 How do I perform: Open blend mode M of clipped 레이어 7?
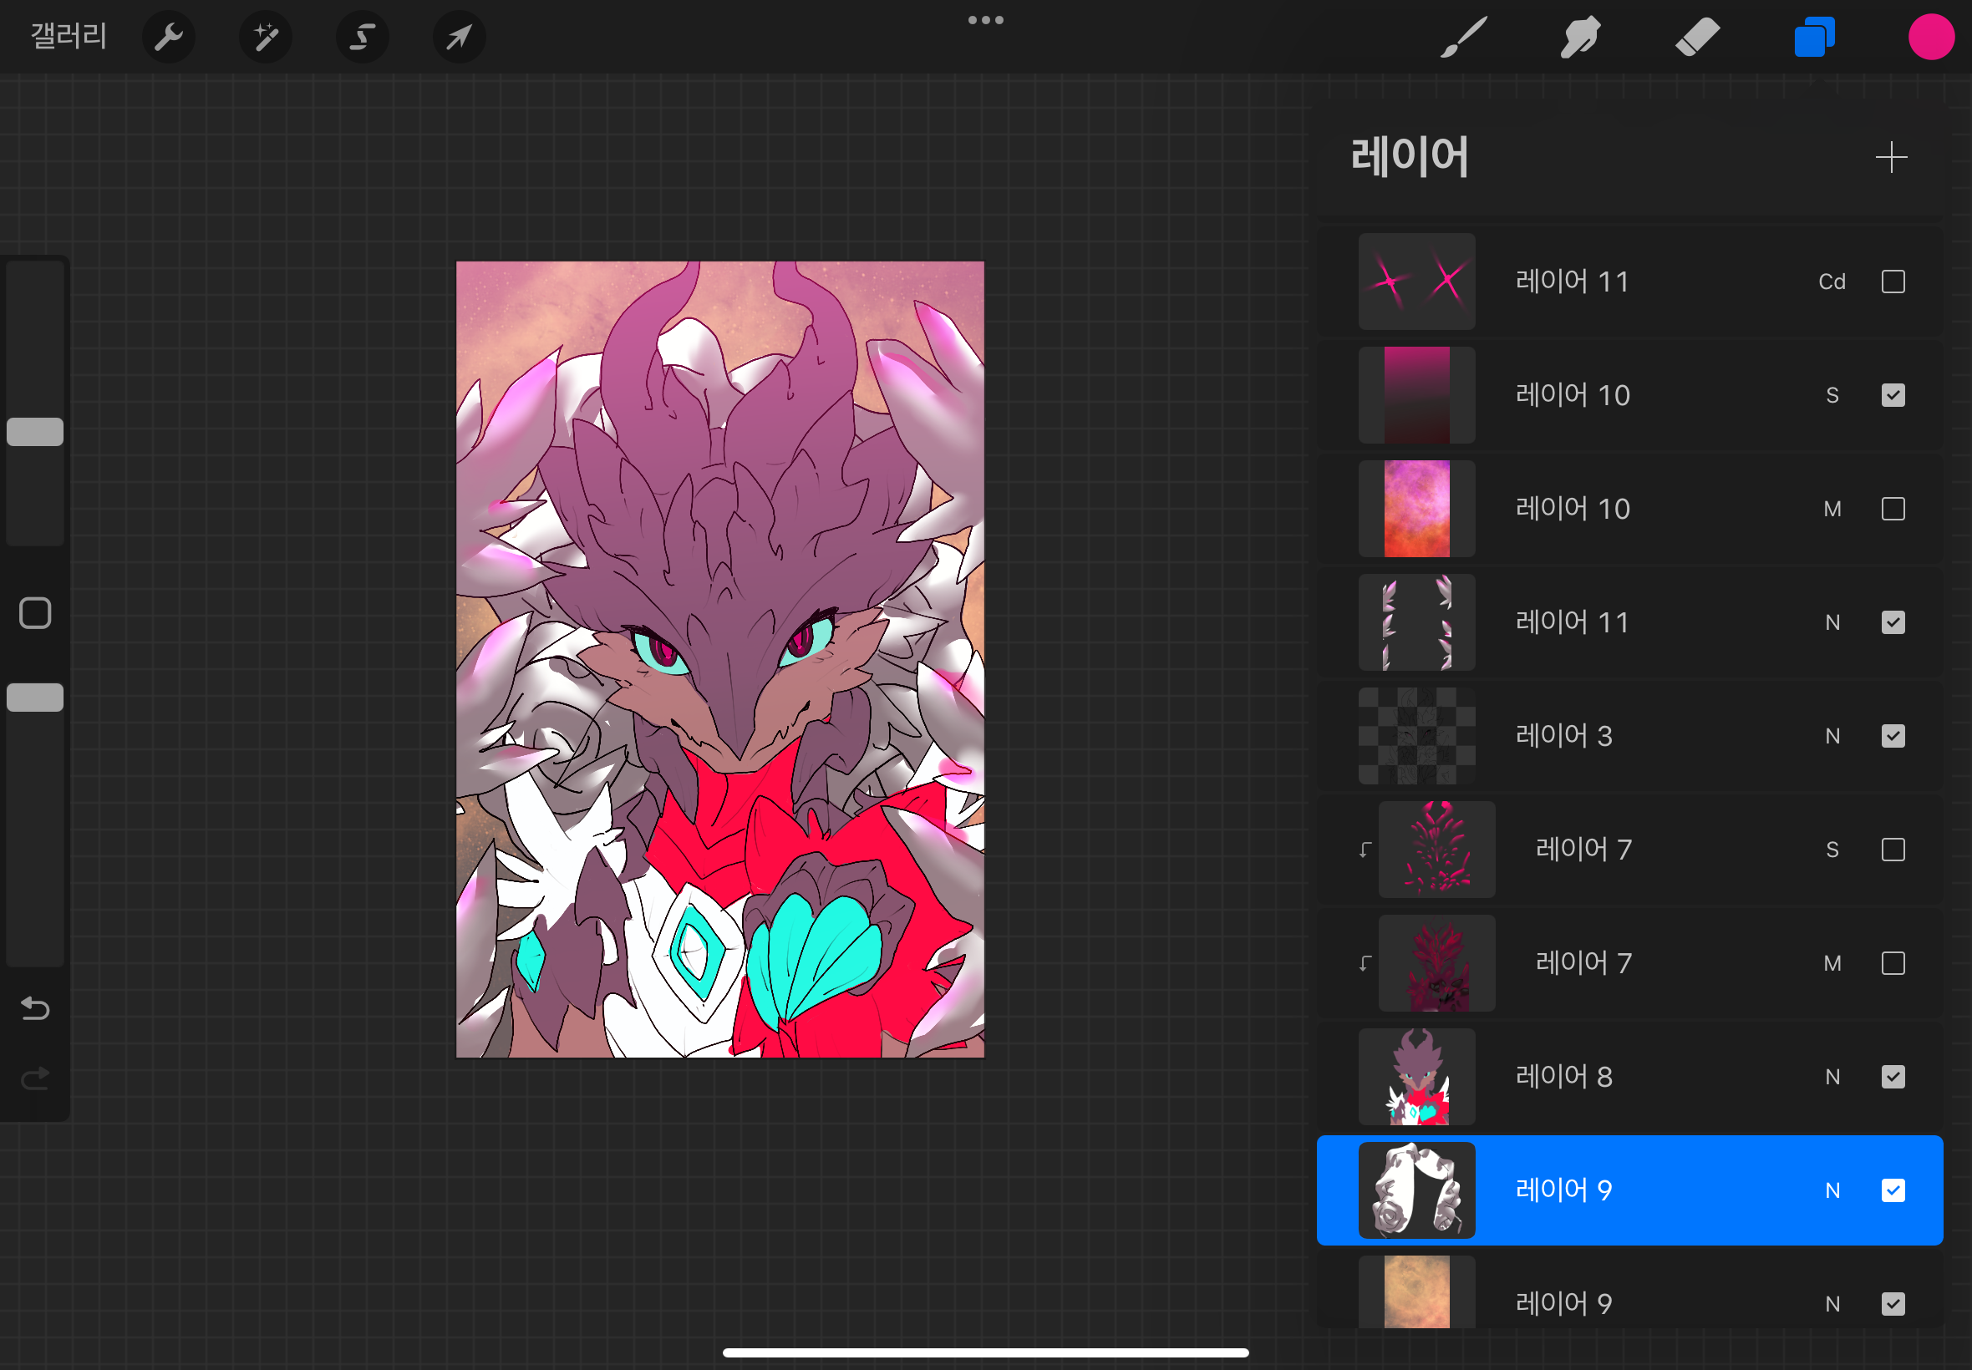[1832, 963]
